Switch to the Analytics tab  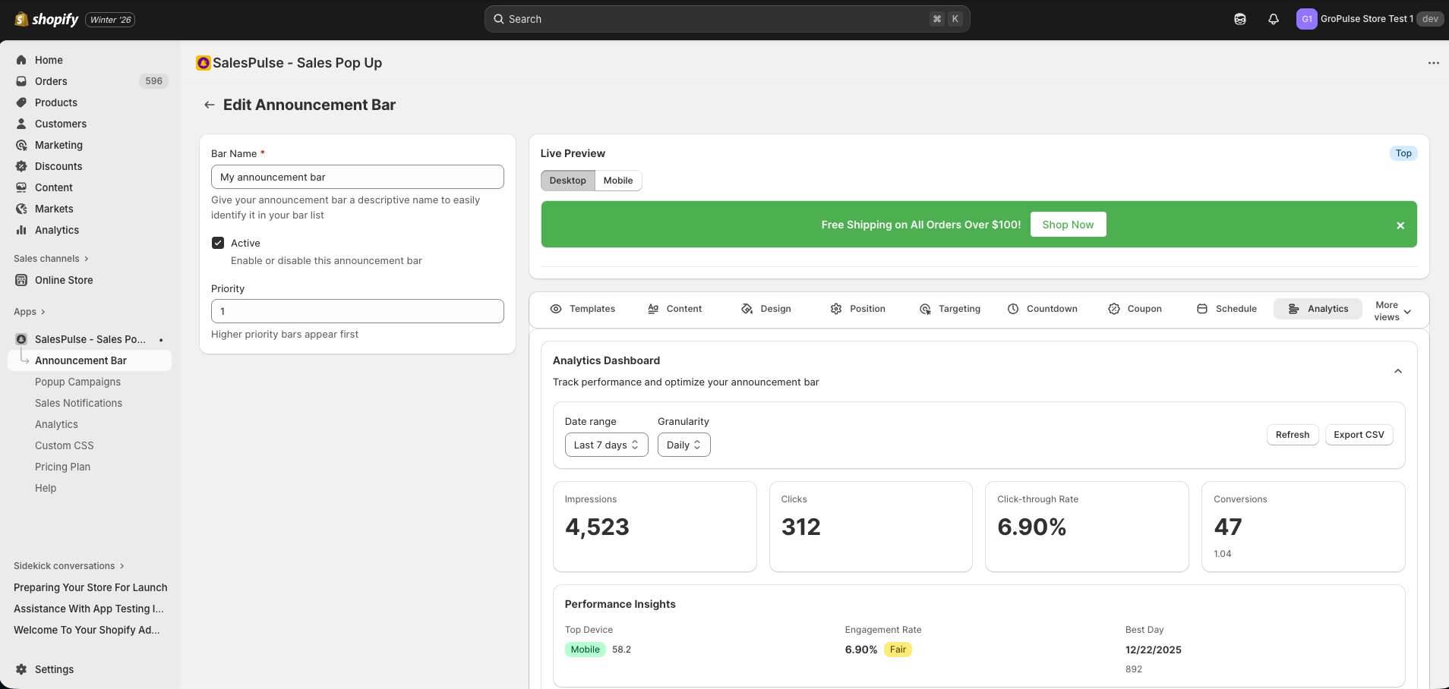1318,308
